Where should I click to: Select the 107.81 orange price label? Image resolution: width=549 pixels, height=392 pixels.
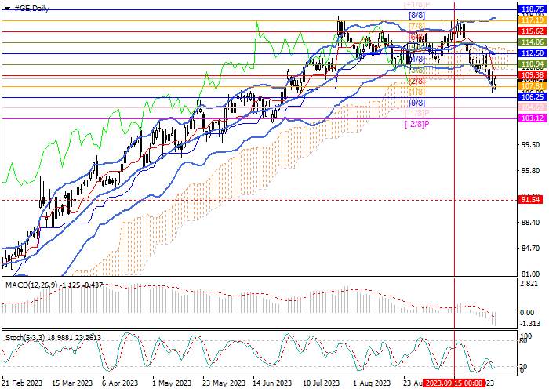click(x=532, y=85)
